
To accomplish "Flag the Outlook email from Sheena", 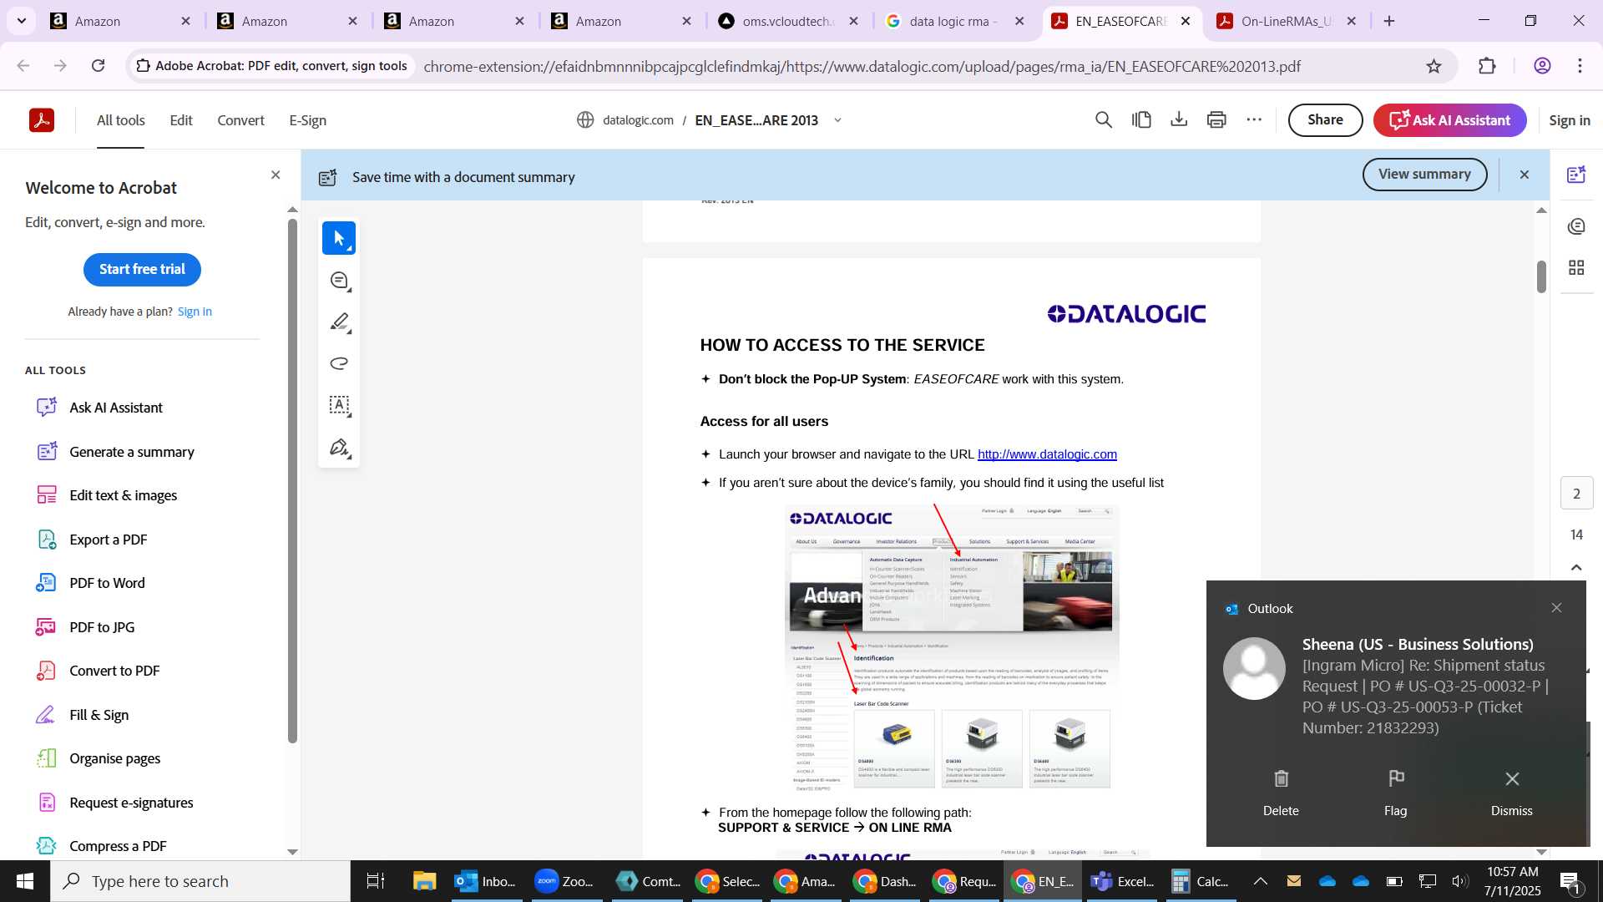I will tap(1396, 793).
